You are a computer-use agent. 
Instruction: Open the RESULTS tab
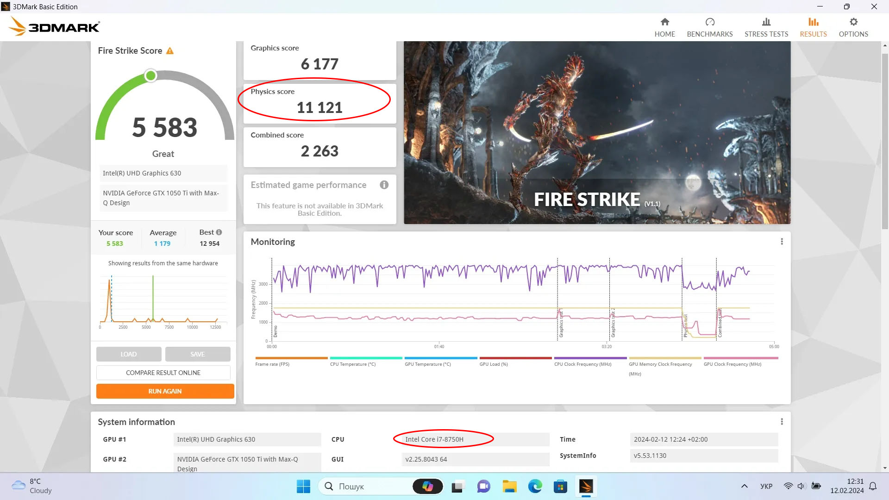tap(813, 27)
